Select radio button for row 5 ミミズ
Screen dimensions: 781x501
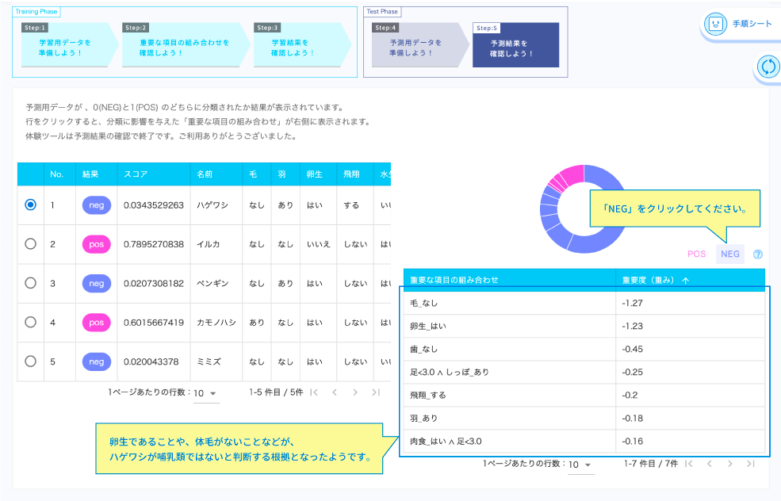(x=30, y=361)
